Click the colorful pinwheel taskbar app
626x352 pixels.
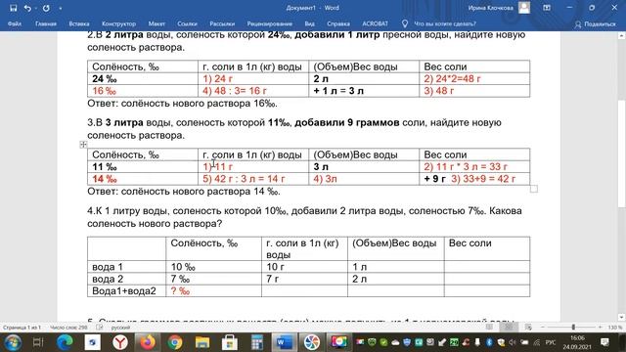pos(312,342)
